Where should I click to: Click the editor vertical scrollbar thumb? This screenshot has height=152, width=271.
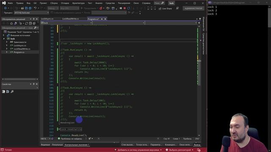point(199,72)
